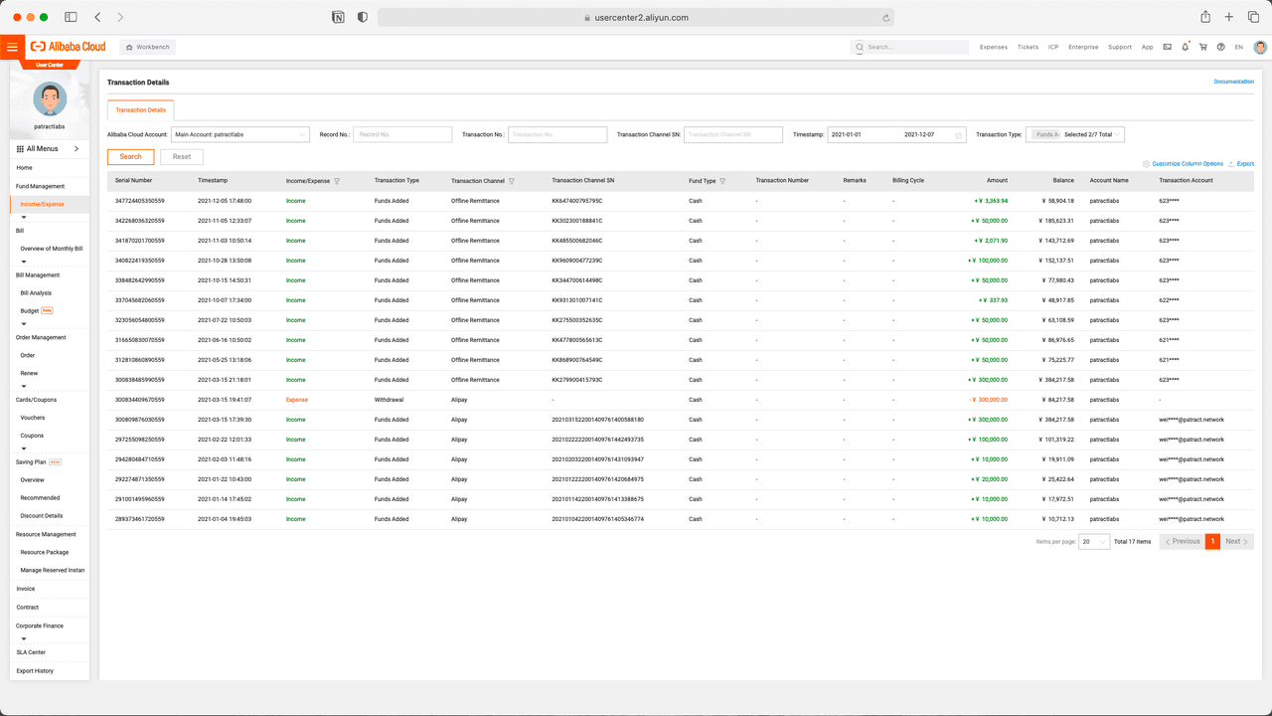Viewport: 1272px width, 716px height.
Task: Filter by Transaction Channel column icon
Action: (x=512, y=181)
